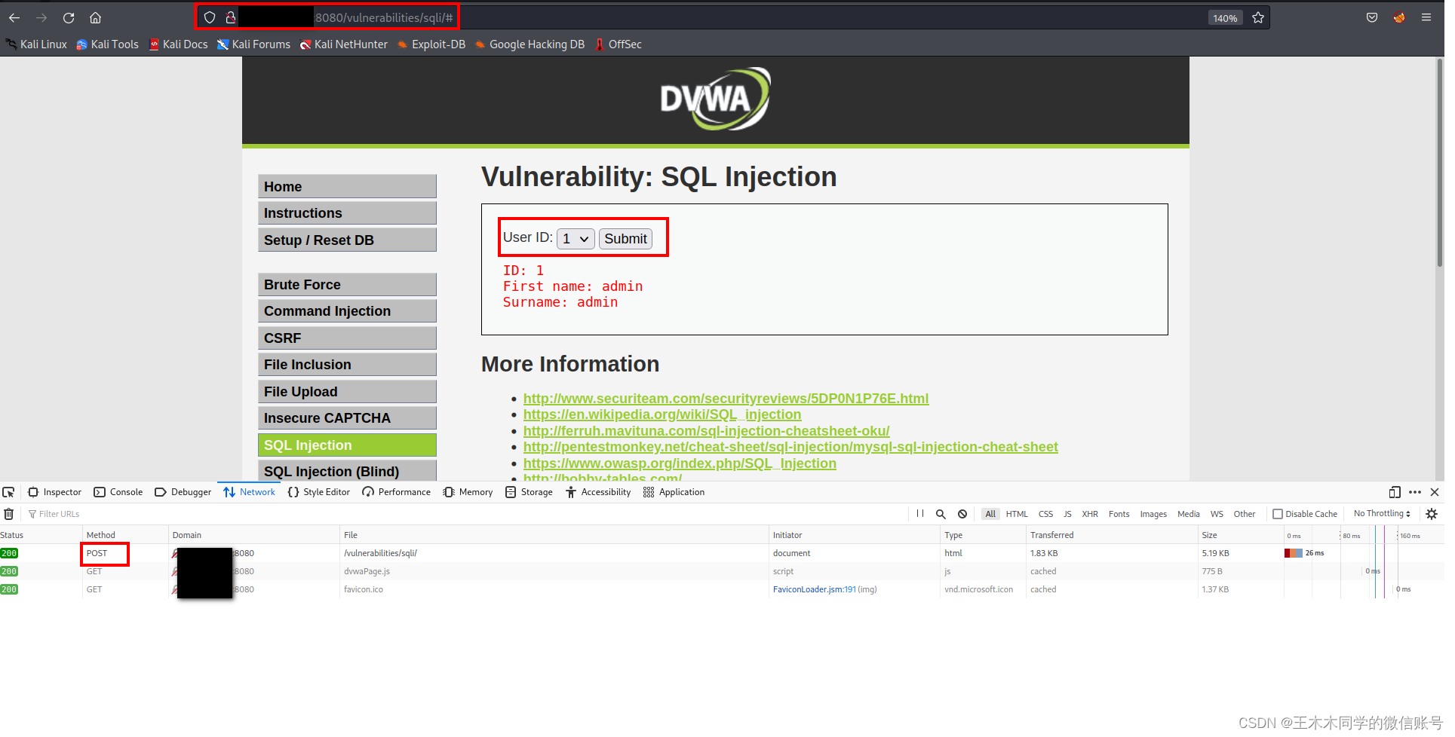
Task: Open the owasp.org SQL_Injection link
Action: (680, 463)
